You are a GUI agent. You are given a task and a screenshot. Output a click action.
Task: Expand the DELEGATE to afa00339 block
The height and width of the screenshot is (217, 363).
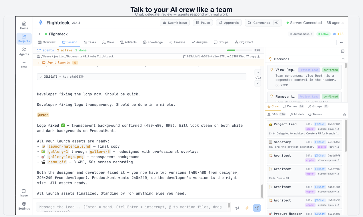click(x=41, y=77)
